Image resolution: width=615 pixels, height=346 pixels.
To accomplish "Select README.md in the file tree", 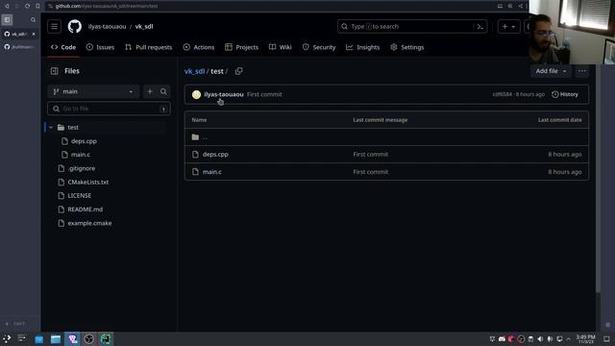I will coord(86,210).
